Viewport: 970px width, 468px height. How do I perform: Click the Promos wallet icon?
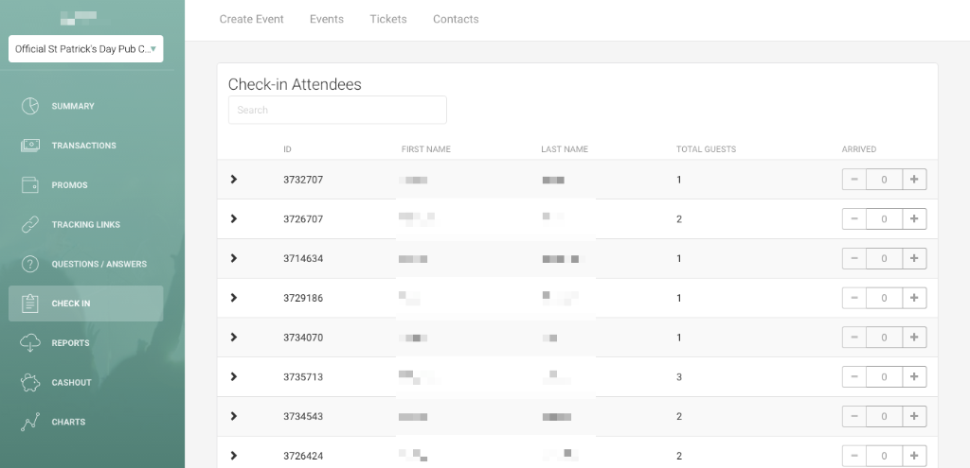point(30,185)
